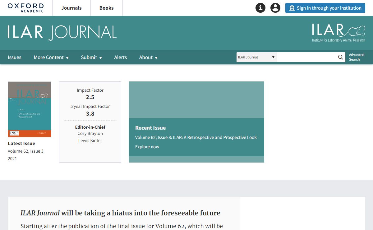Click the ILAR Journal title banner
The image size is (373, 230).
[62, 33]
